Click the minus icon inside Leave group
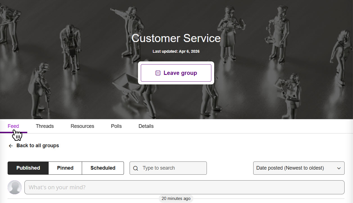353x203 pixels. (158, 73)
